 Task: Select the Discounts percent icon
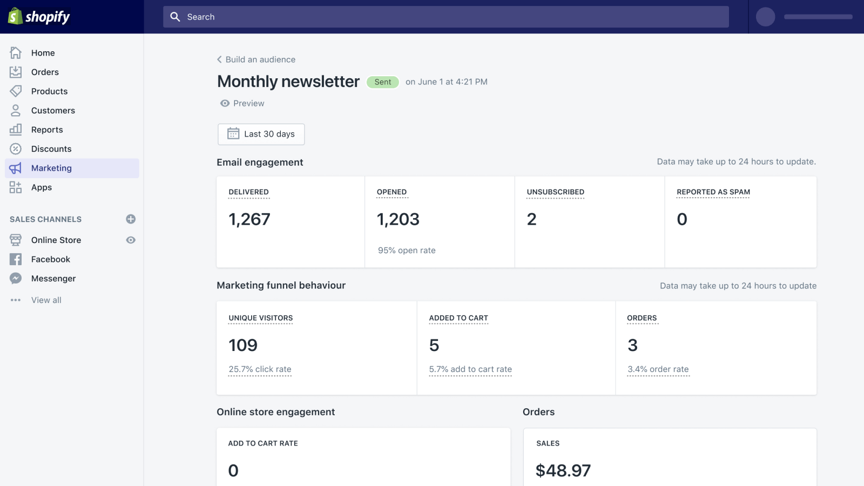[x=16, y=148]
